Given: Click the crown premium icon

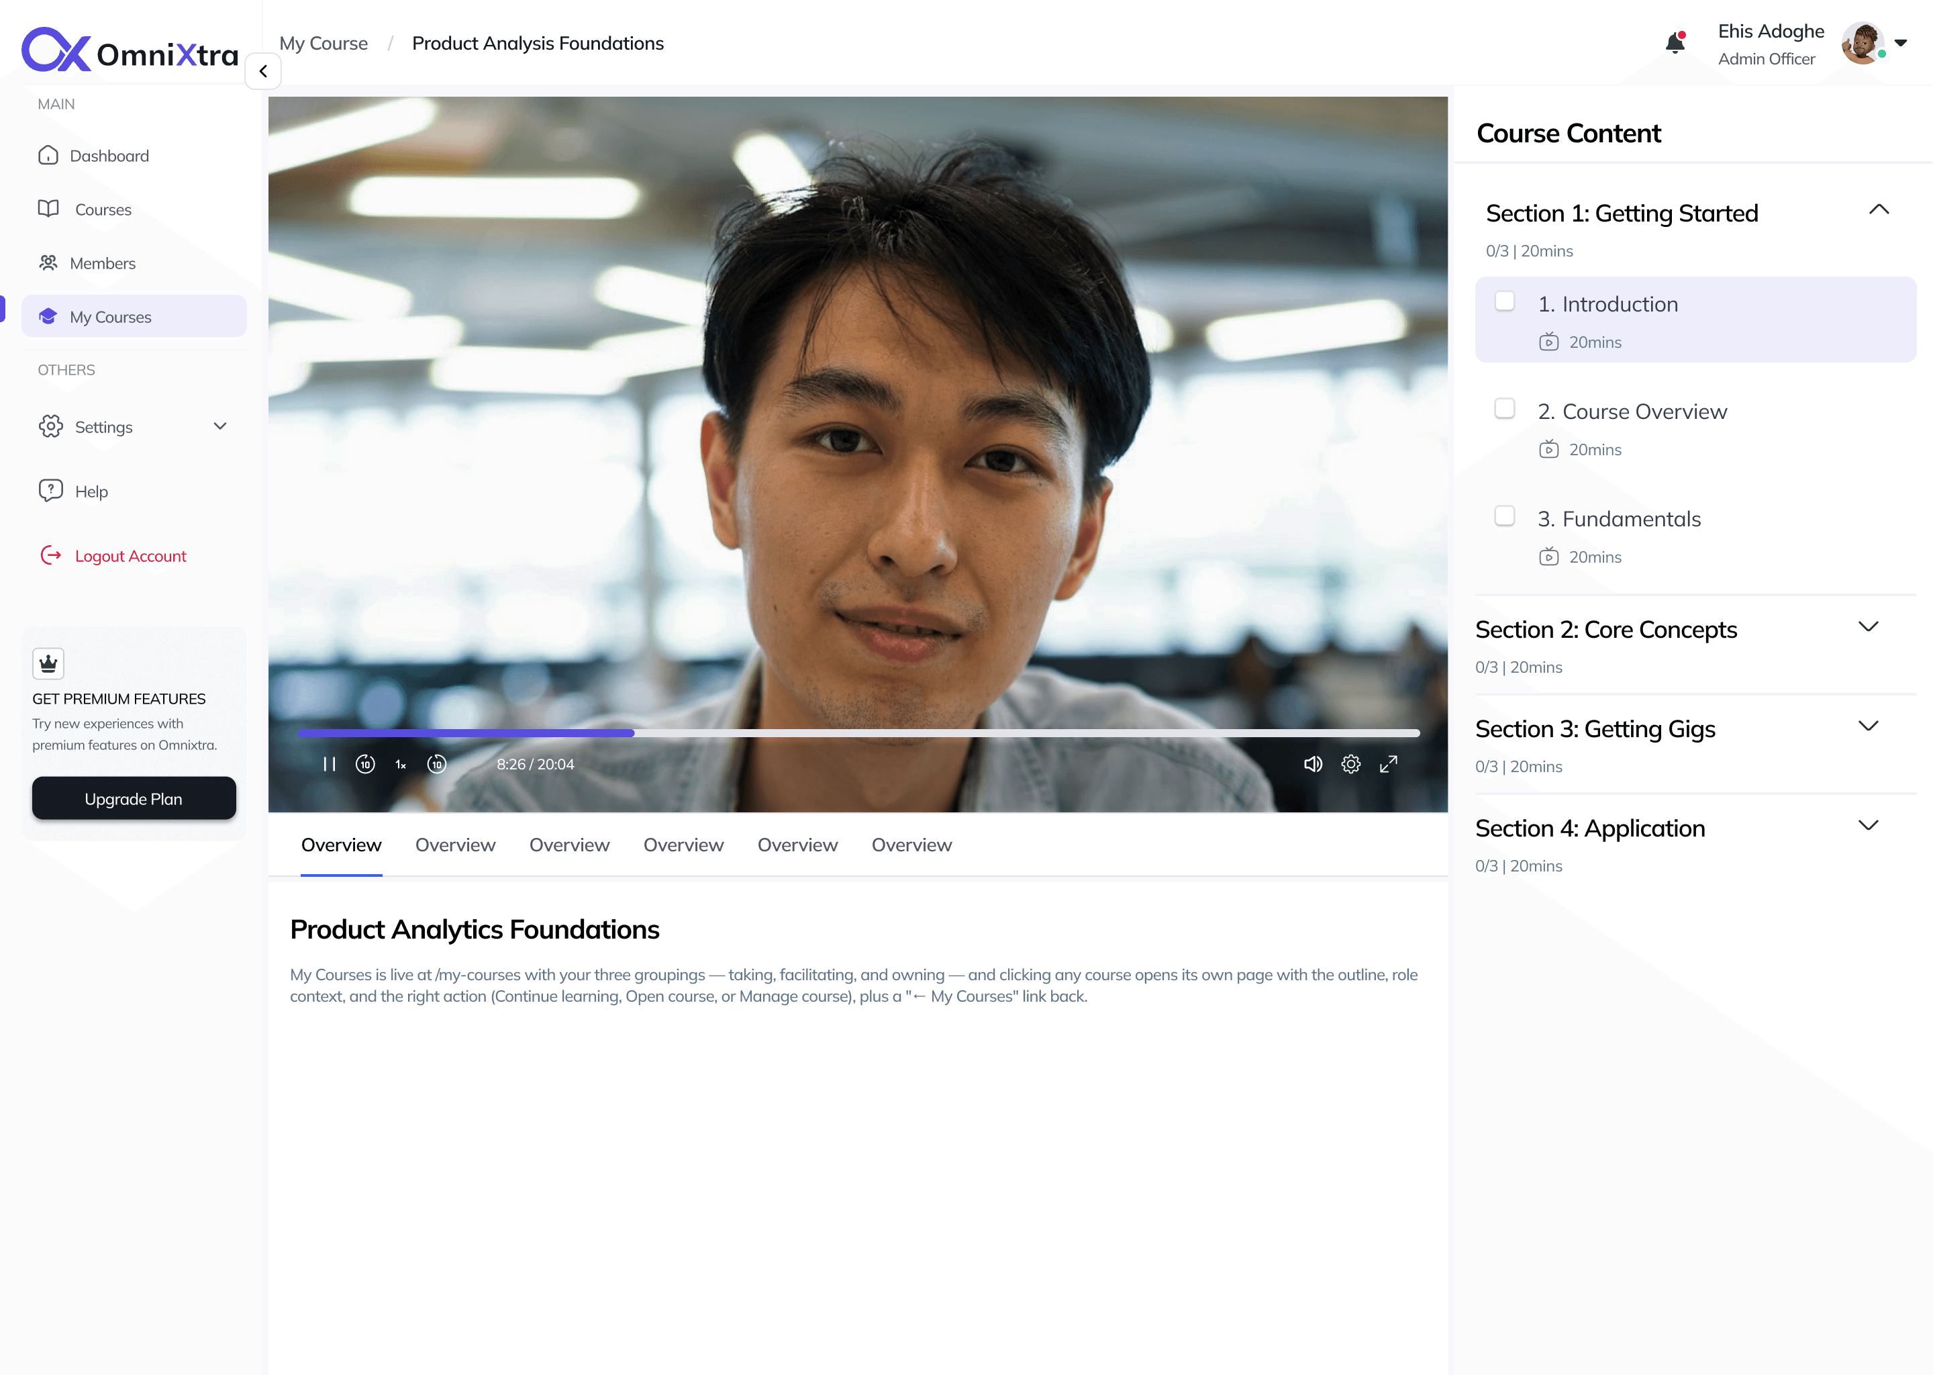Looking at the screenshot, I should click(48, 664).
